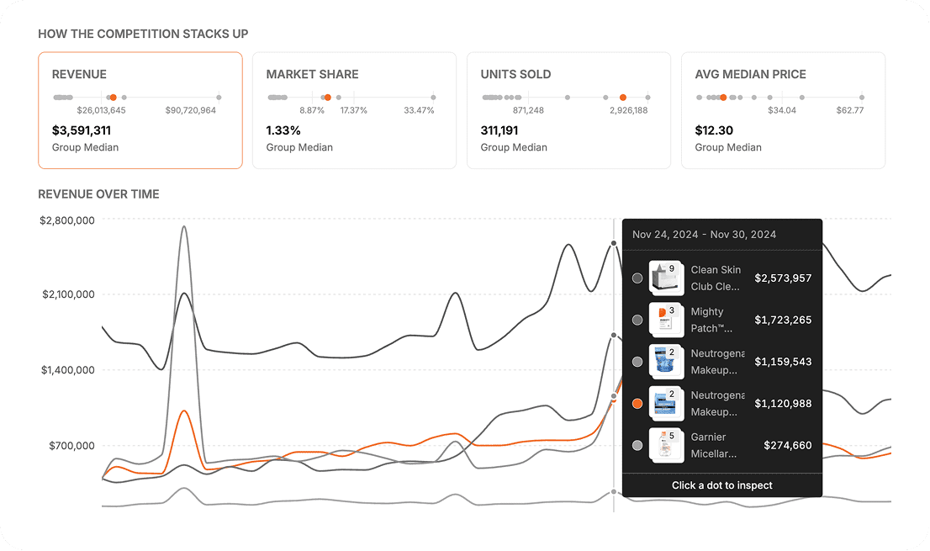This screenshot has height=551, width=930.
Task: Click the top chart dot on the hover line
Action: coord(614,243)
